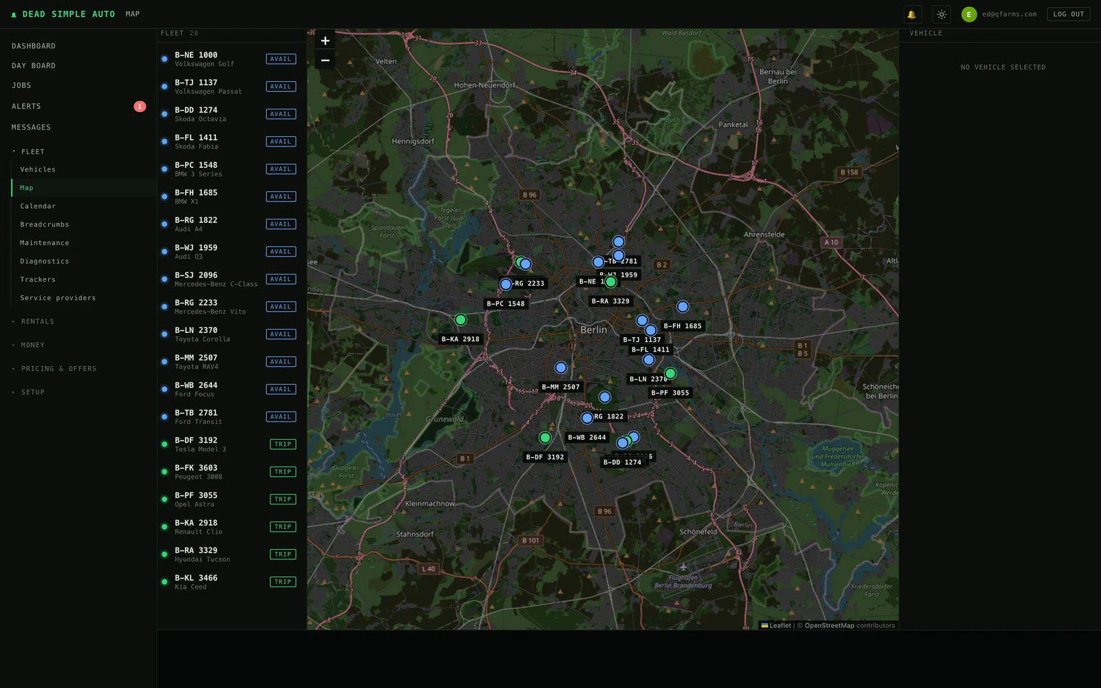Select the map marker above B-LN 2370 label
The image size is (1101, 688).
648,360
